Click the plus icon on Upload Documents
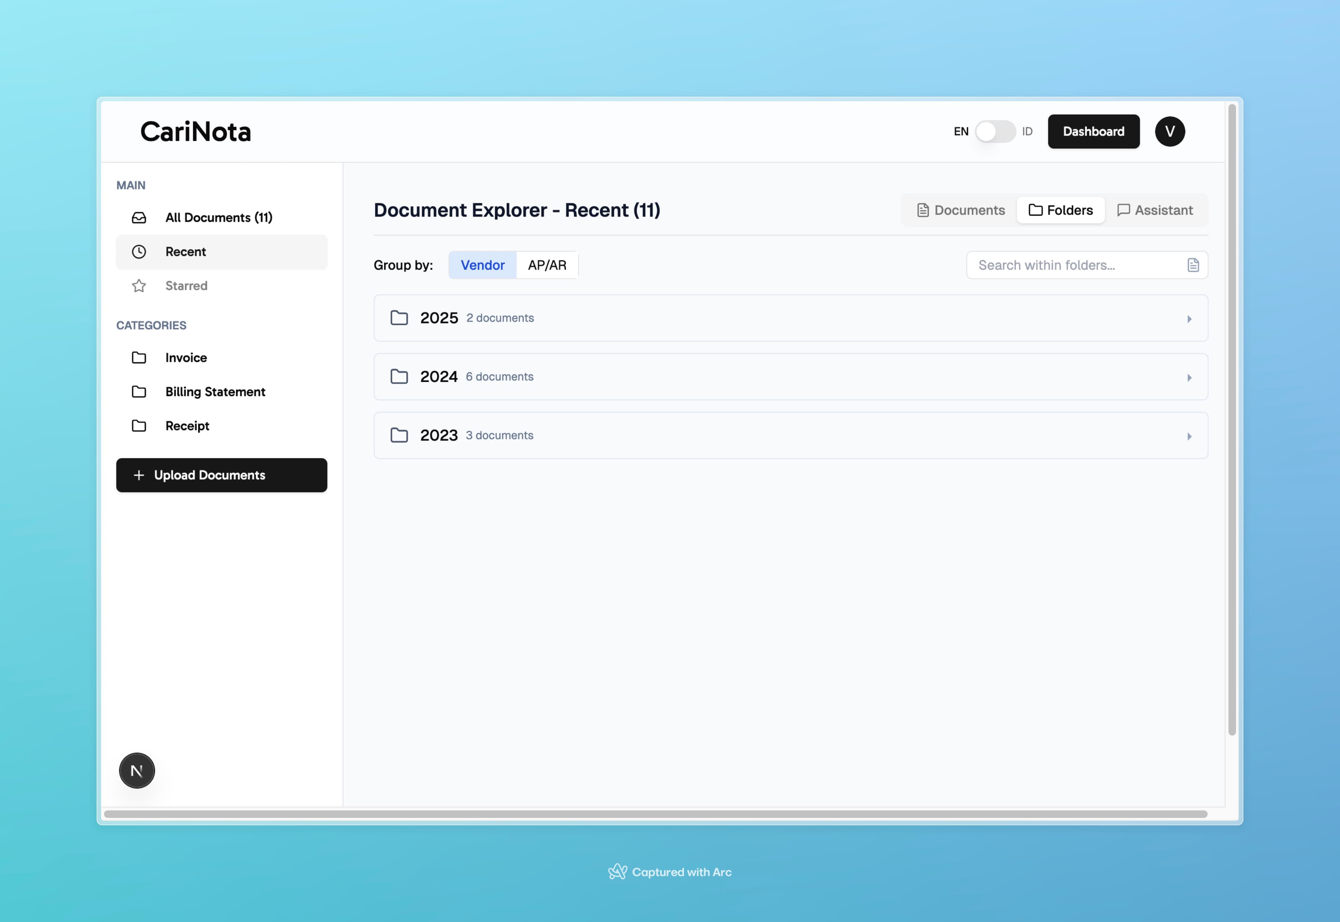Image resolution: width=1340 pixels, height=922 pixels. tap(139, 475)
